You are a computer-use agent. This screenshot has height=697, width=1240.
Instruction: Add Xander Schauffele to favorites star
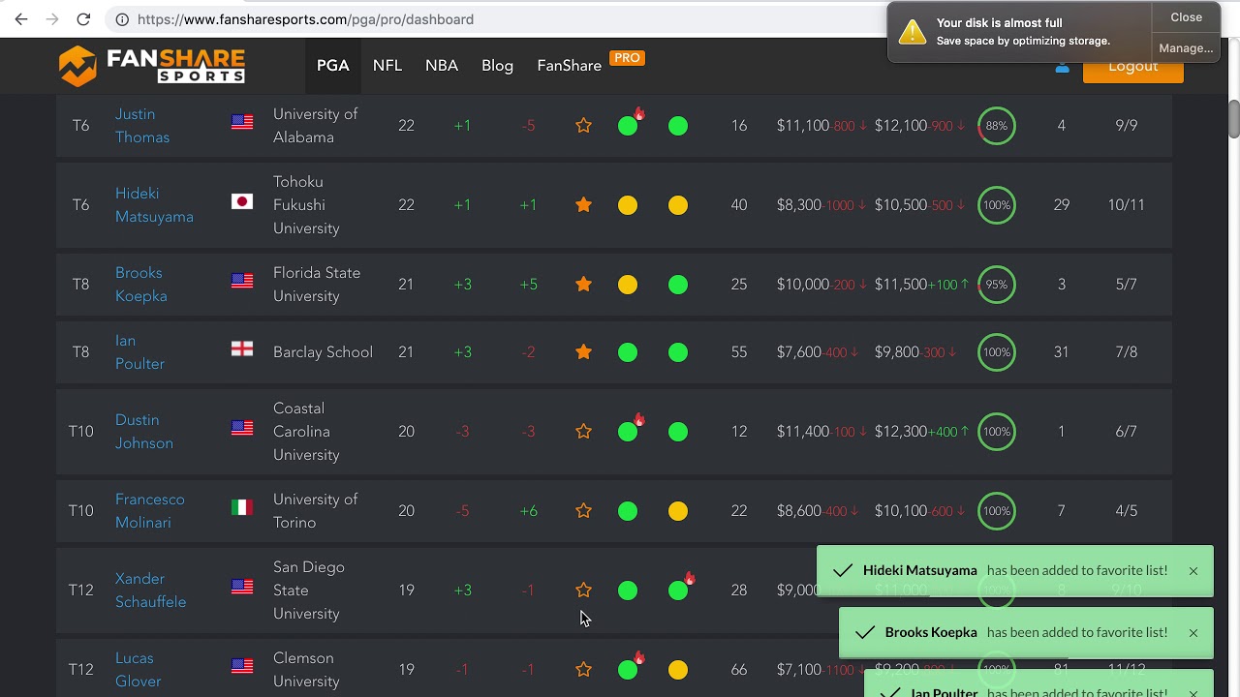pyautogui.click(x=583, y=590)
